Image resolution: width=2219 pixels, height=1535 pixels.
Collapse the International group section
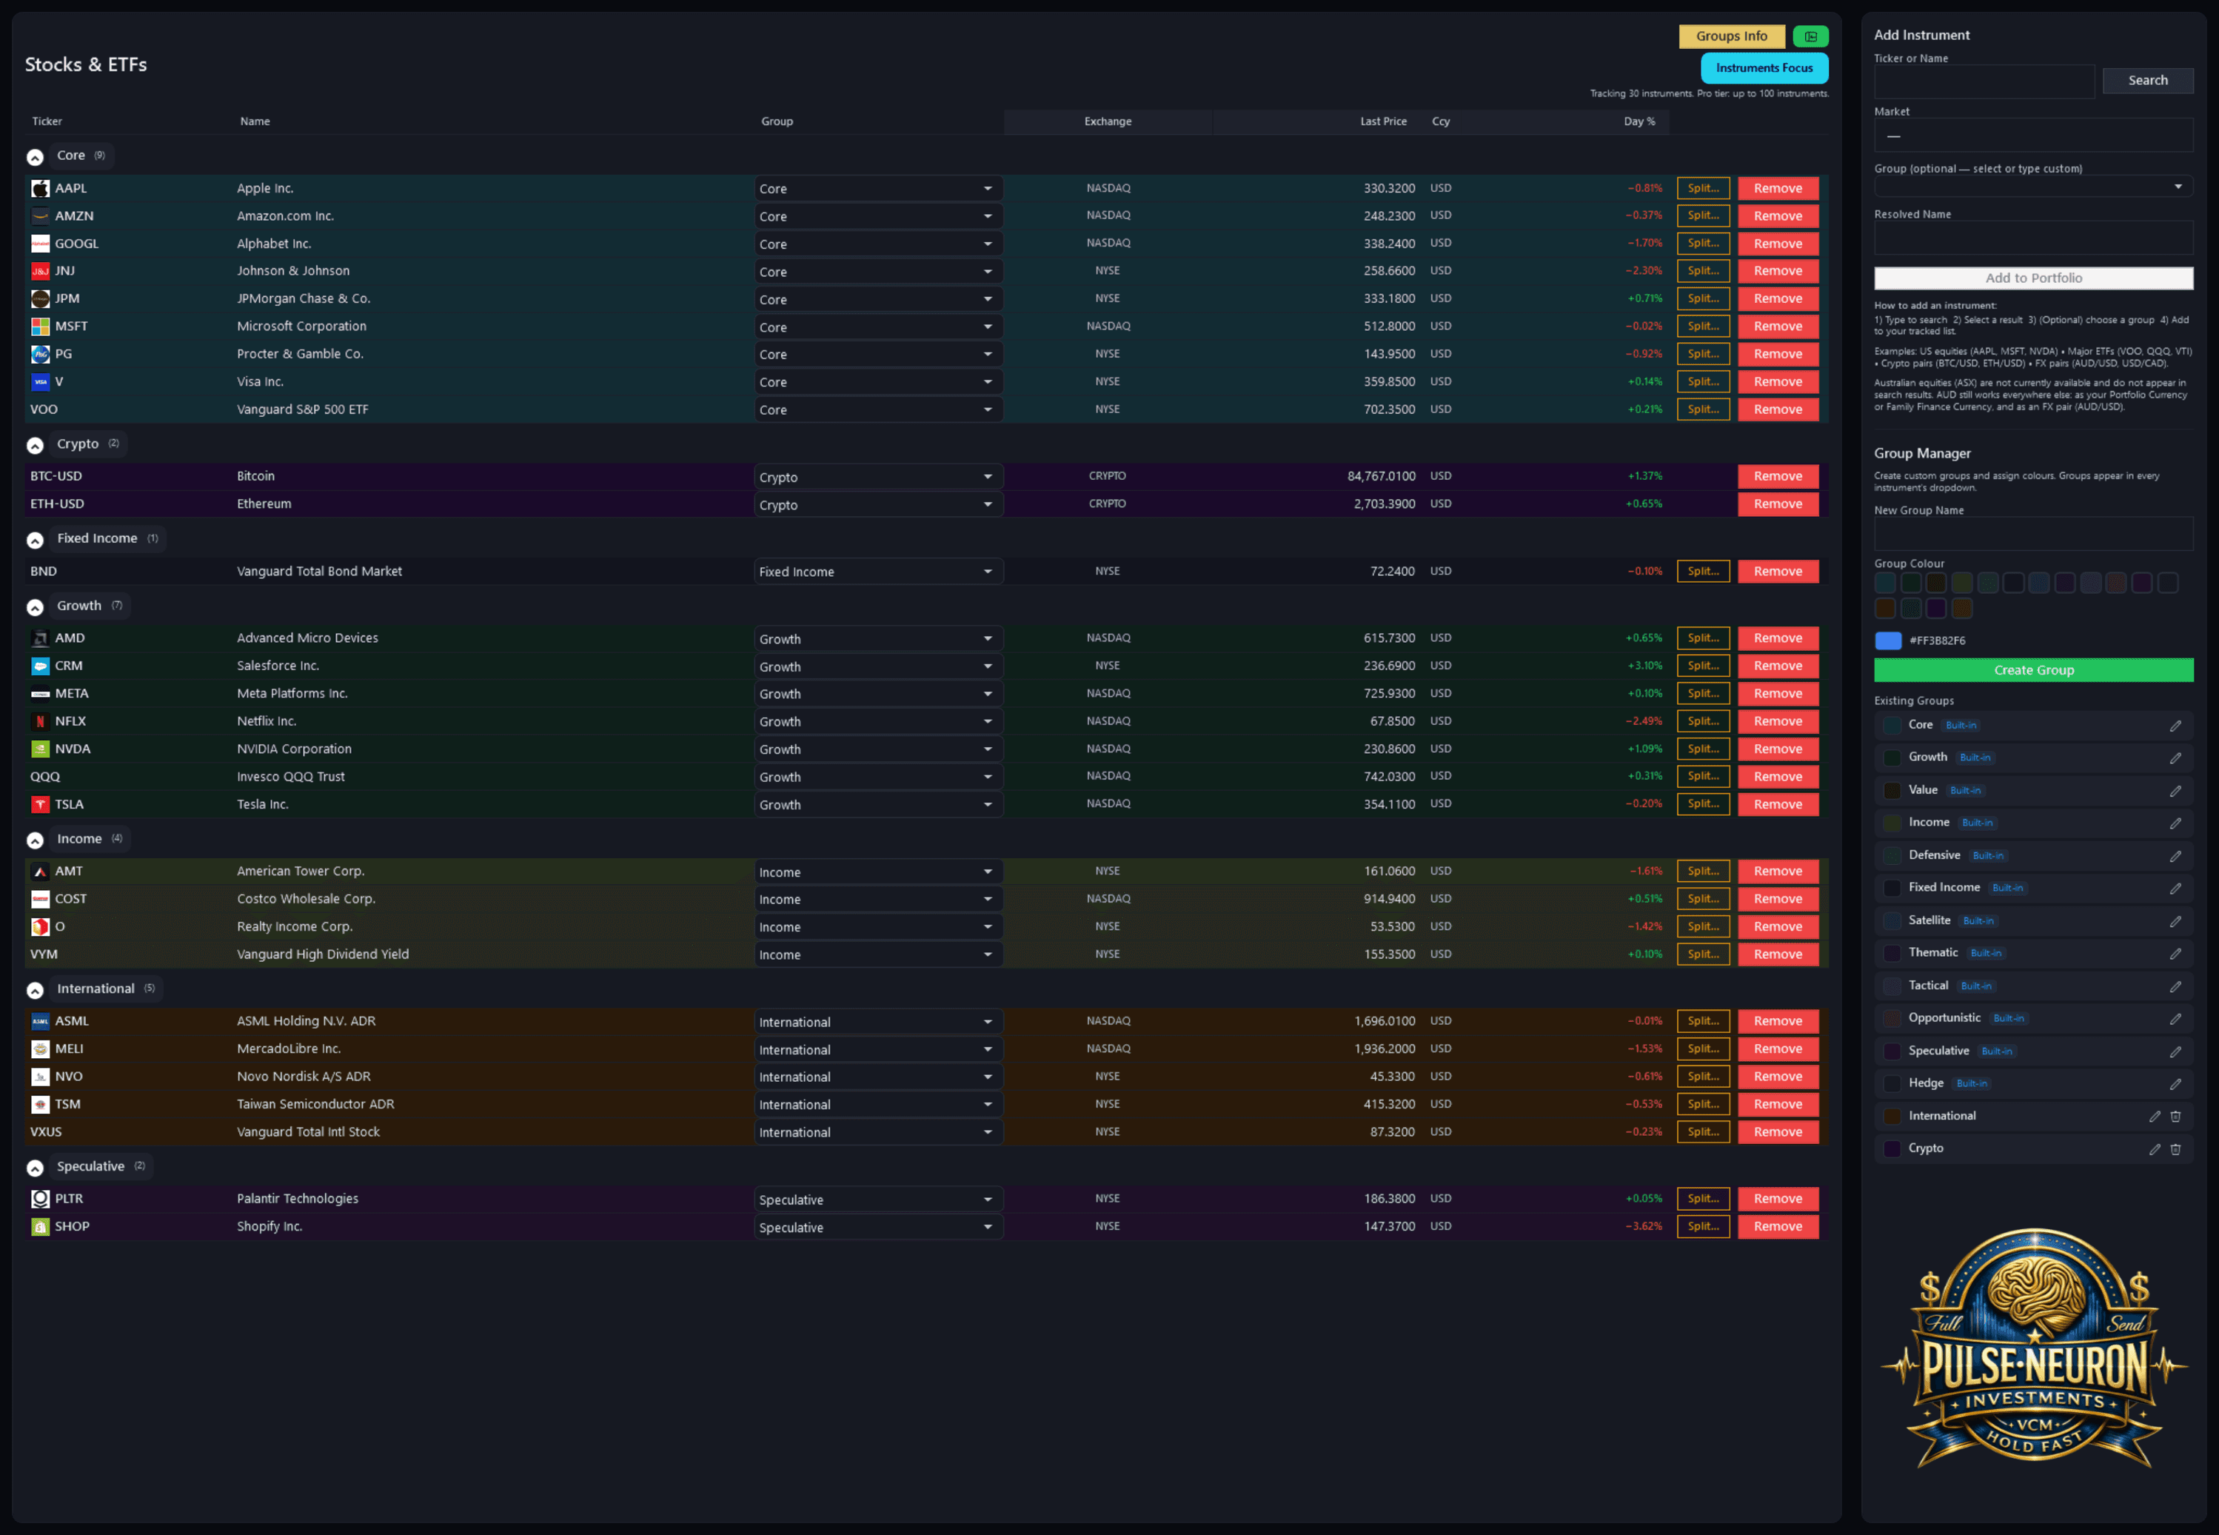click(x=36, y=990)
